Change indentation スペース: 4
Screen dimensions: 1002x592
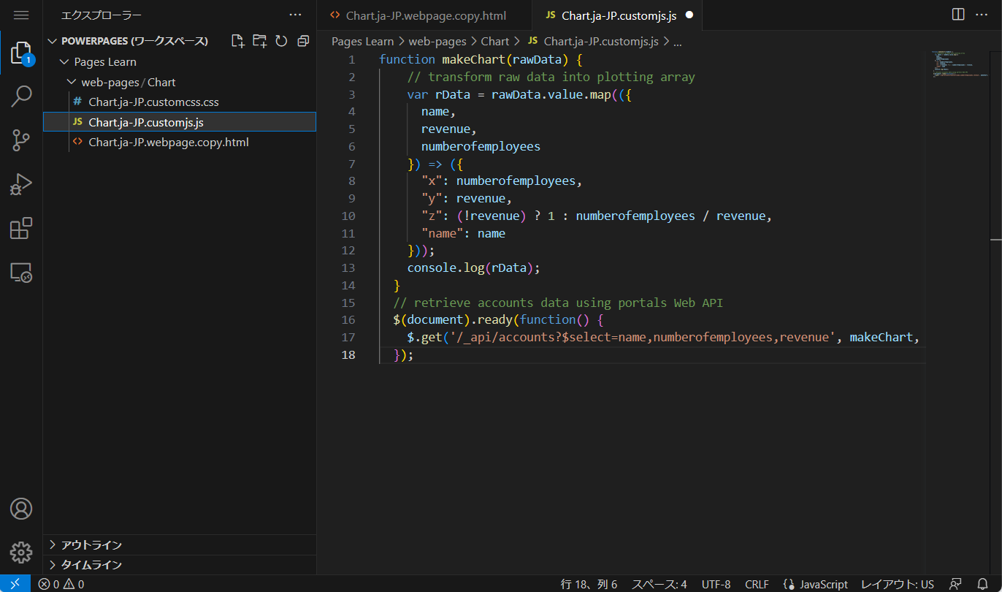(659, 584)
